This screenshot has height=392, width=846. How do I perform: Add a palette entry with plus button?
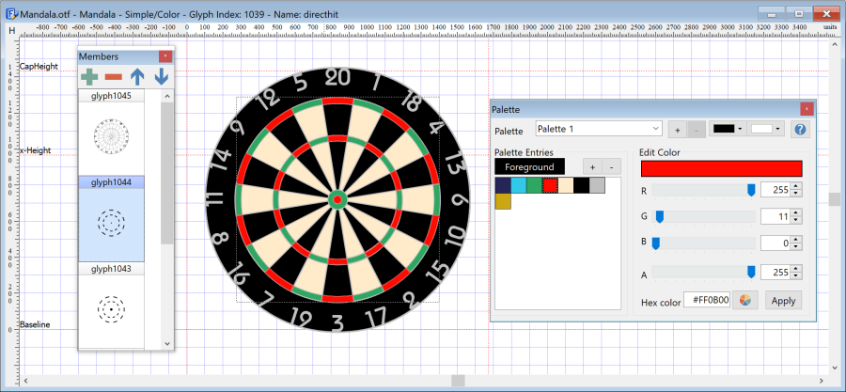coord(592,166)
